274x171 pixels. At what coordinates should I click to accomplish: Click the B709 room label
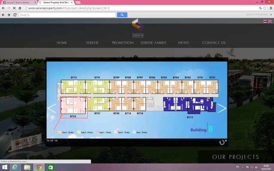[116, 77]
